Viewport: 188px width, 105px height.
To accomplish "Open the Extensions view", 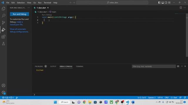I will [x=4, y=36].
